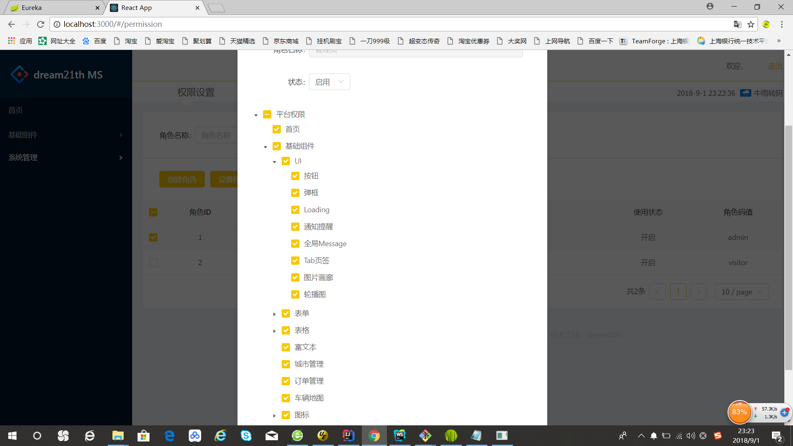
Task: Switch to IntelliJ IDEA on taskbar
Action: pos(349,436)
